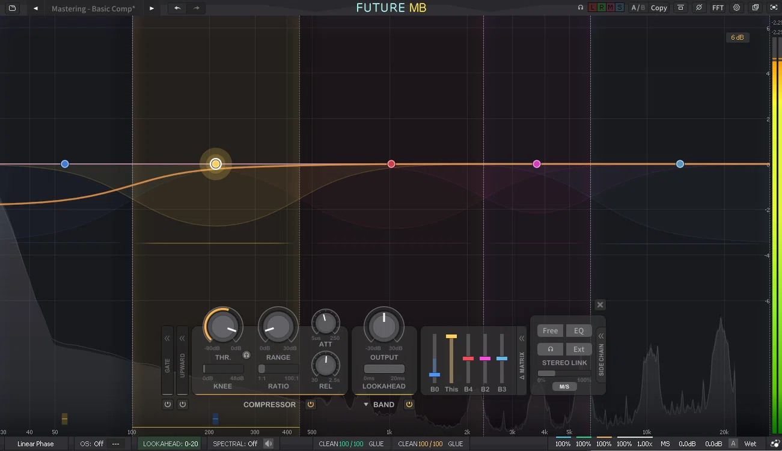Click the headphone solo icon near THR.

pos(246,355)
